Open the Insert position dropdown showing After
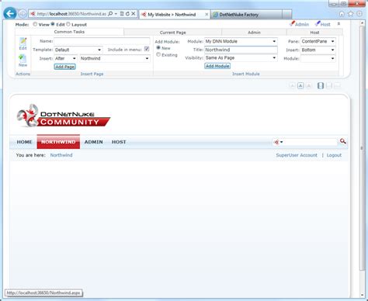 click(66, 58)
